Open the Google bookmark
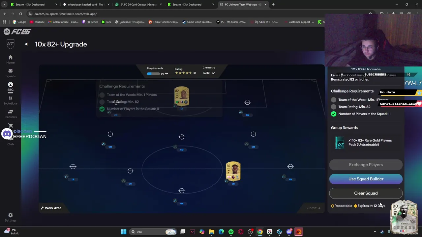Viewport: 422px width, 237px height. tap(19, 22)
